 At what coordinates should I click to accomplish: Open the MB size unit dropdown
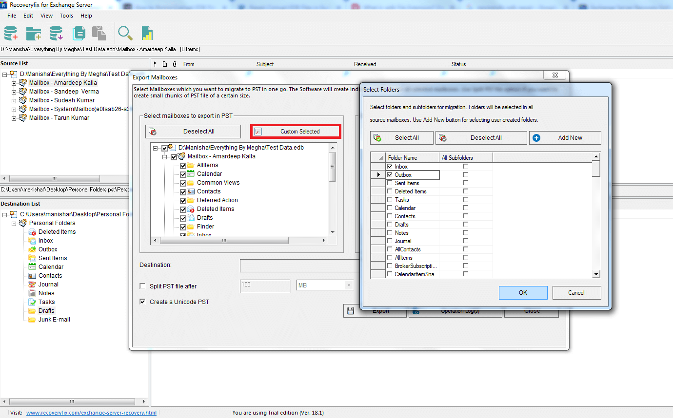(x=348, y=286)
